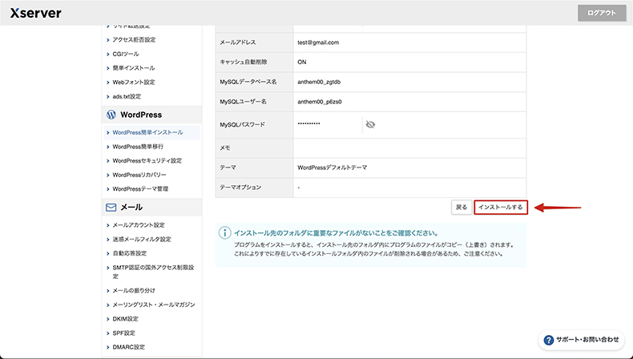Open DMARC設定 in the sidebar
This screenshot has height=359, width=633.
pyautogui.click(x=128, y=347)
